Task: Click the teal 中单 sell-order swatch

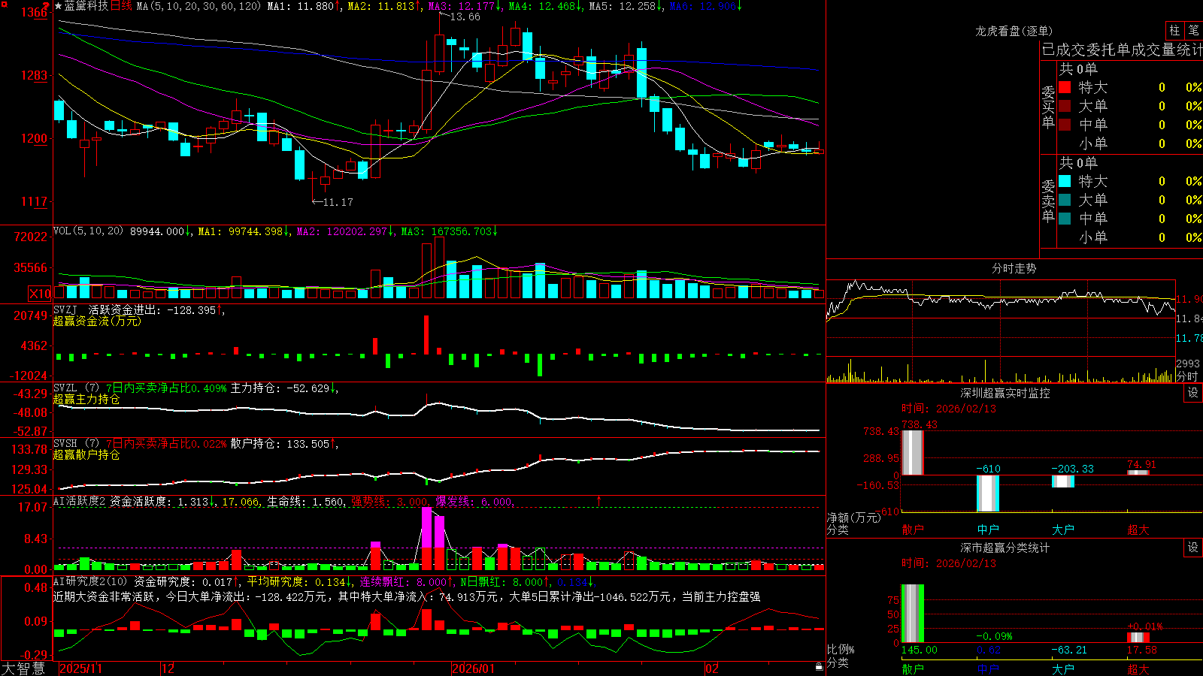Action: (1065, 219)
